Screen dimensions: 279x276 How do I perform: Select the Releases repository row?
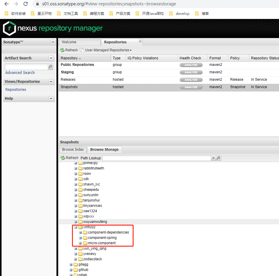coord(169,80)
